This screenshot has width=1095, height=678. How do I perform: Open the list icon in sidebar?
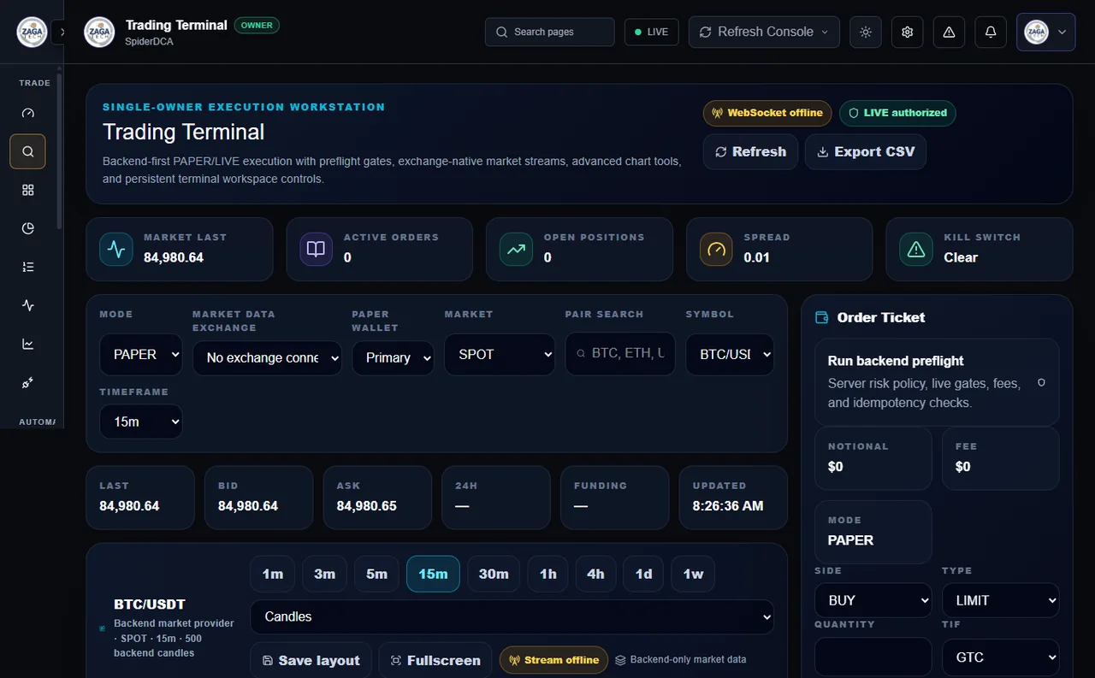point(28,267)
